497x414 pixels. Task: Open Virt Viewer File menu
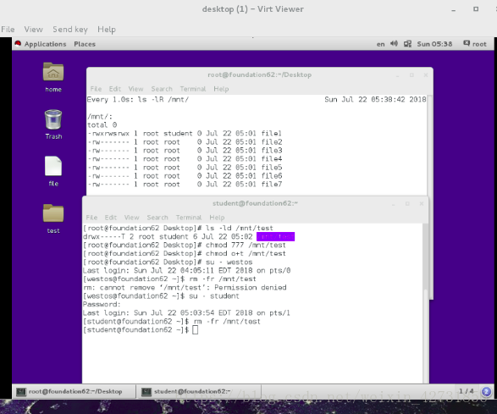click(x=8, y=30)
